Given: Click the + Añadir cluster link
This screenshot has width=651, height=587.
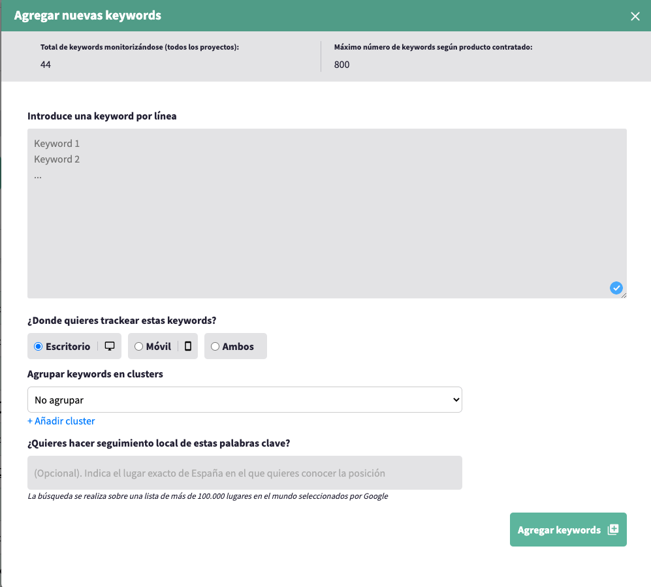Looking at the screenshot, I should click(x=61, y=421).
